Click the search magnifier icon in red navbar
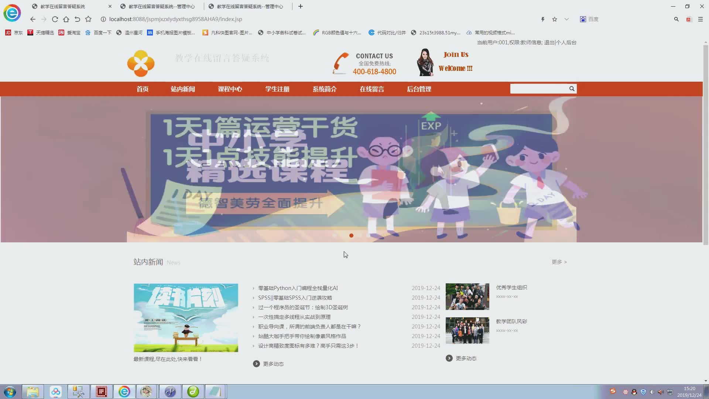The height and width of the screenshot is (399, 709). tap(572, 89)
